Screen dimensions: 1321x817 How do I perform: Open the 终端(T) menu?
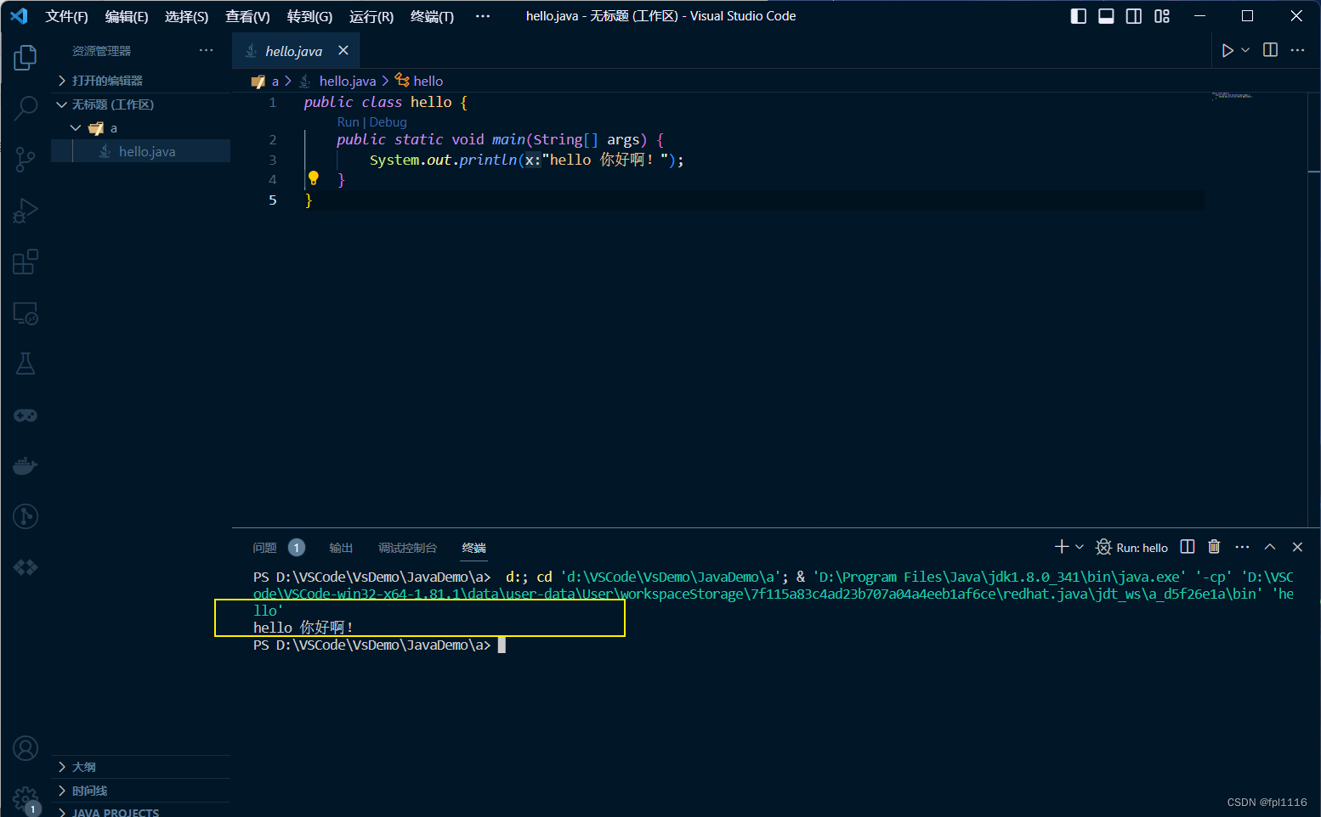coord(432,16)
